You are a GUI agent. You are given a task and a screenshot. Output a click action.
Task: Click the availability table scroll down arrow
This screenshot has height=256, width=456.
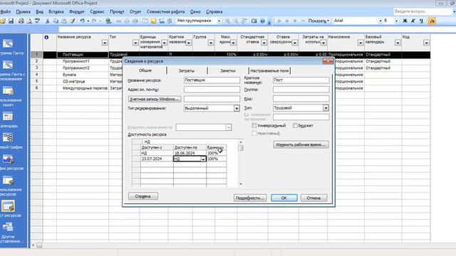[x=241, y=184]
